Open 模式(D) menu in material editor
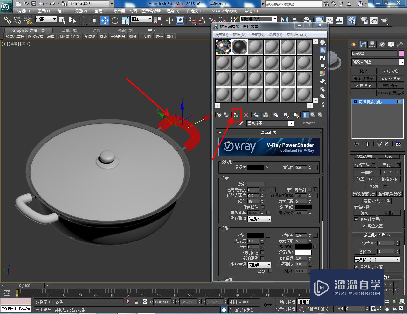Viewport: 407px width, 314px height. click(222, 34)
